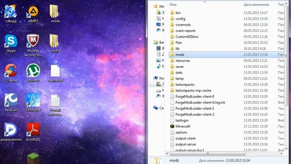Select the mods folder on the desktop
Screen dimensions: 291x164
coord(55,14)
